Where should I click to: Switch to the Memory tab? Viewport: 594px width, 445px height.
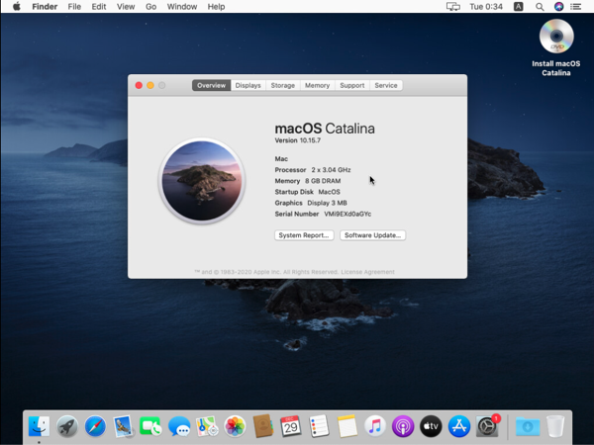coord(318,85)
